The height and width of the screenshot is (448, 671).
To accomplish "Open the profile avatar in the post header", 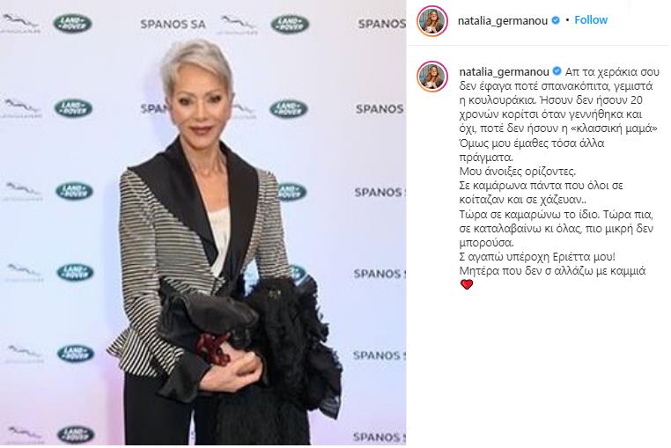I will click(432, 20).
